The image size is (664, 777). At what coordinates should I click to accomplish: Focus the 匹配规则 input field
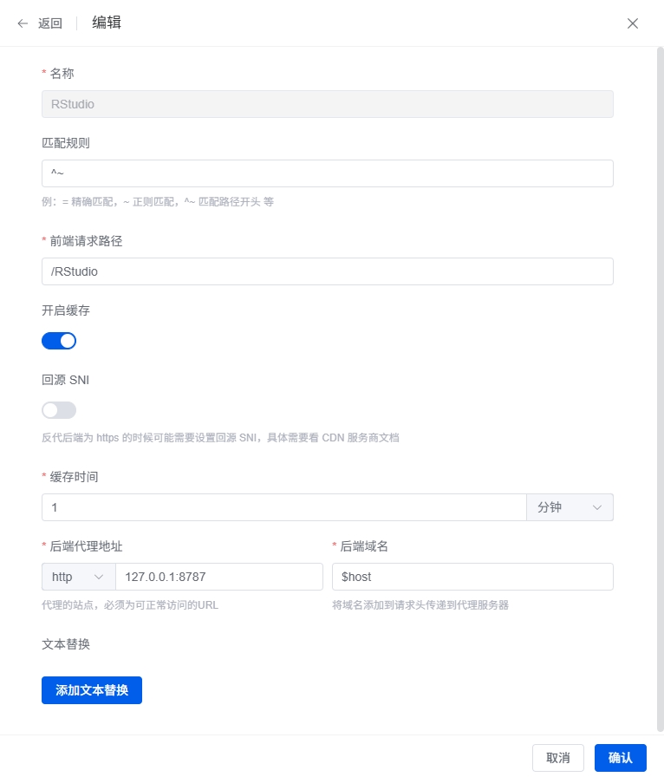(x=328, y=173)
